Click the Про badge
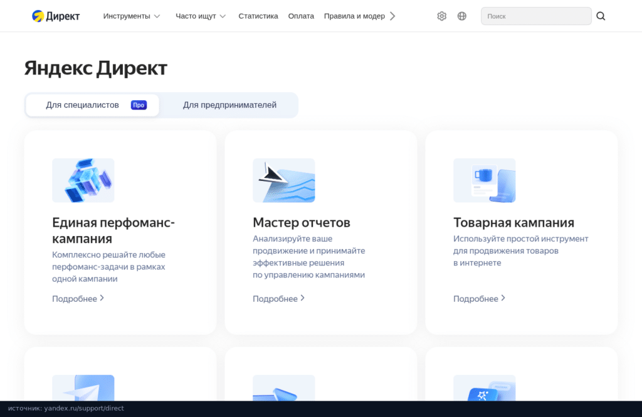This screenshot has height=417, width=642. click(x=139, y=105)
